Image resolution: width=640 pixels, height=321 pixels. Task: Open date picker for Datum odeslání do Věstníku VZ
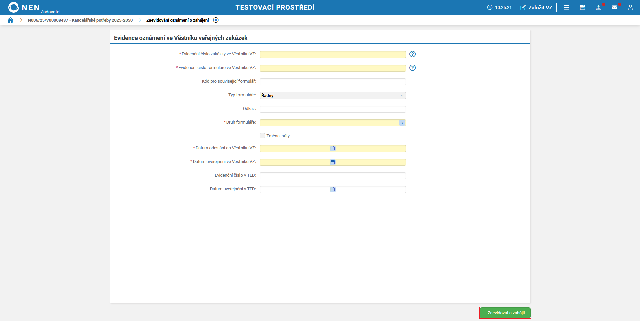[x=332, y=149]
